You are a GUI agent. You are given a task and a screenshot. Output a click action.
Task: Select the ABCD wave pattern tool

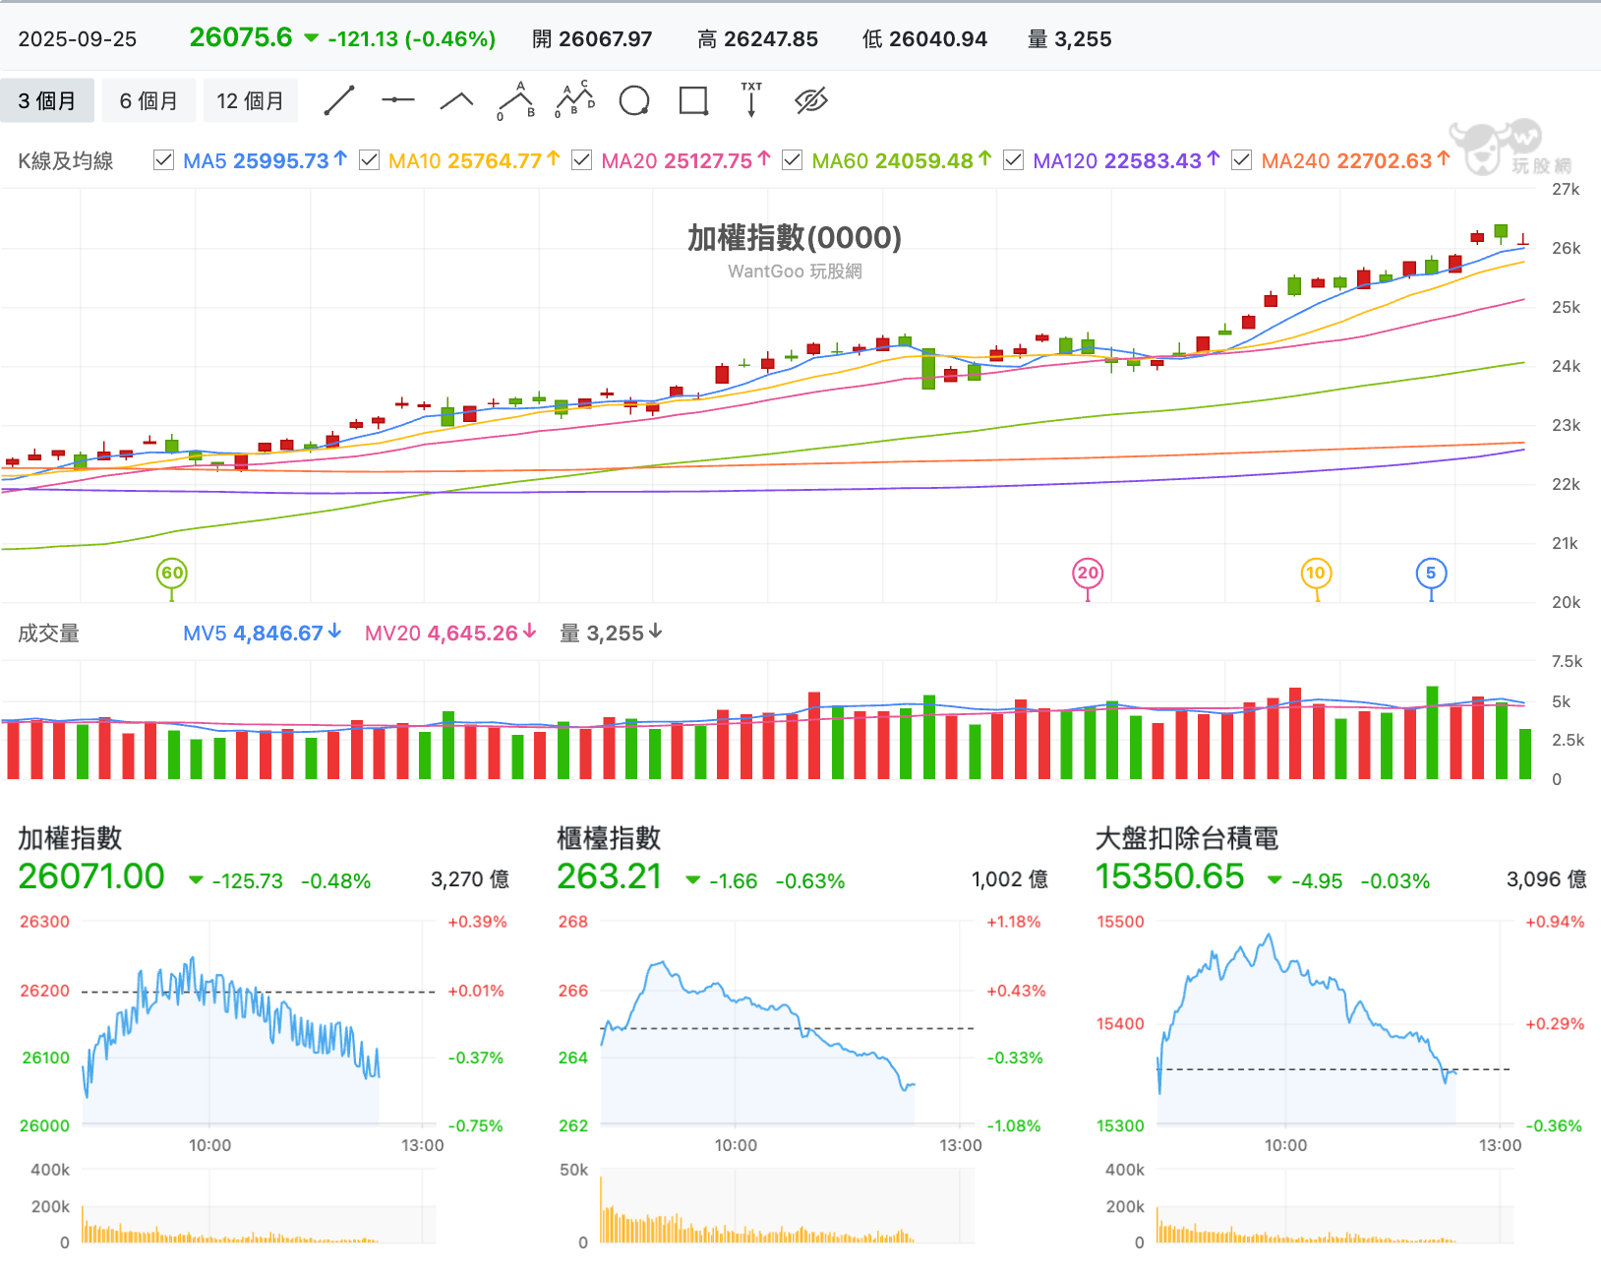[x=575, y=99]
